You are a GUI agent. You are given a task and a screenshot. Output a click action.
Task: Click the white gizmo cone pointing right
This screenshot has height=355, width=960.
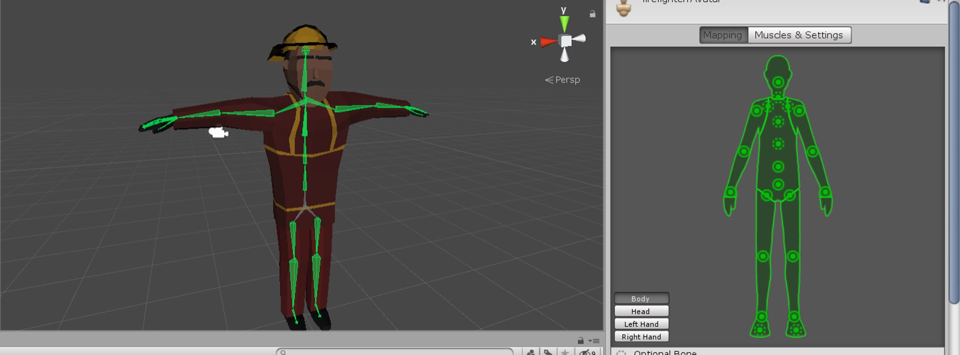tap(579, 38)
